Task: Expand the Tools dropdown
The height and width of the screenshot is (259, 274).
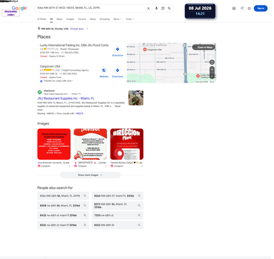Action: coord(130,19)
